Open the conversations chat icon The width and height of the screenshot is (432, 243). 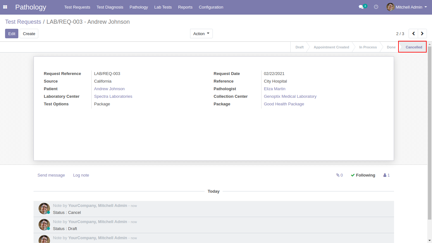click(x=361, y=7)
